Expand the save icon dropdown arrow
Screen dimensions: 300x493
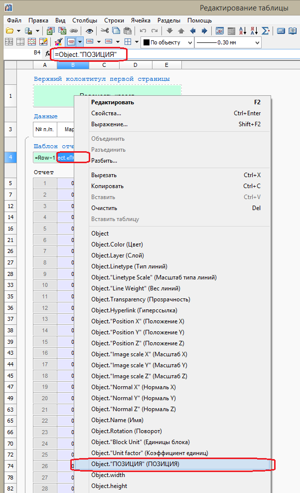(x=37, y=31)
